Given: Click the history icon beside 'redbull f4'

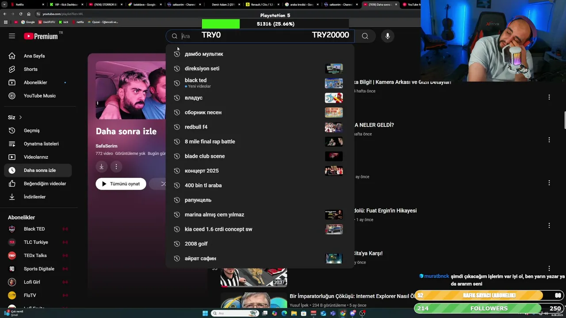Looking at the screenshot, I should pos(177,127).
